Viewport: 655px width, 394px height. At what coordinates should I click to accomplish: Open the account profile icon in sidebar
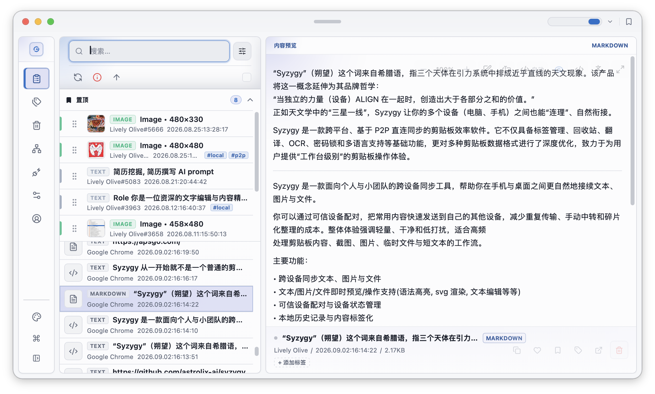(x=36, y=219)
